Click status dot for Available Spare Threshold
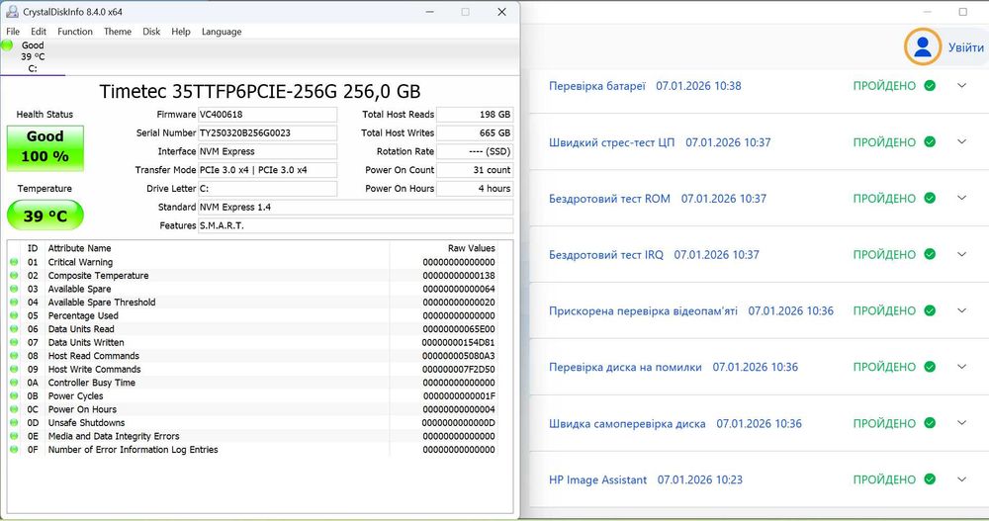 point(14,303)
